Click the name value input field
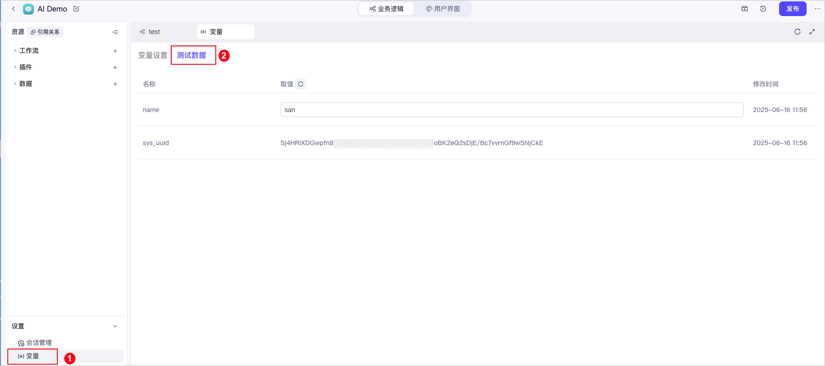 pos(512,110)
